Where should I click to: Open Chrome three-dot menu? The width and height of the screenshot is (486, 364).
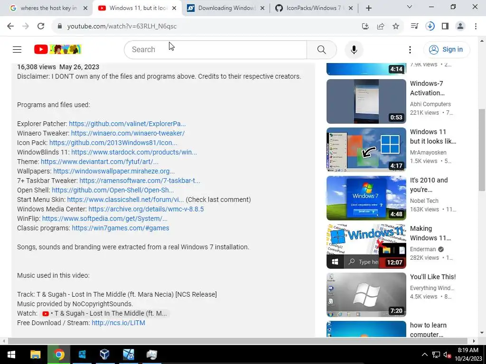point(476,27)
